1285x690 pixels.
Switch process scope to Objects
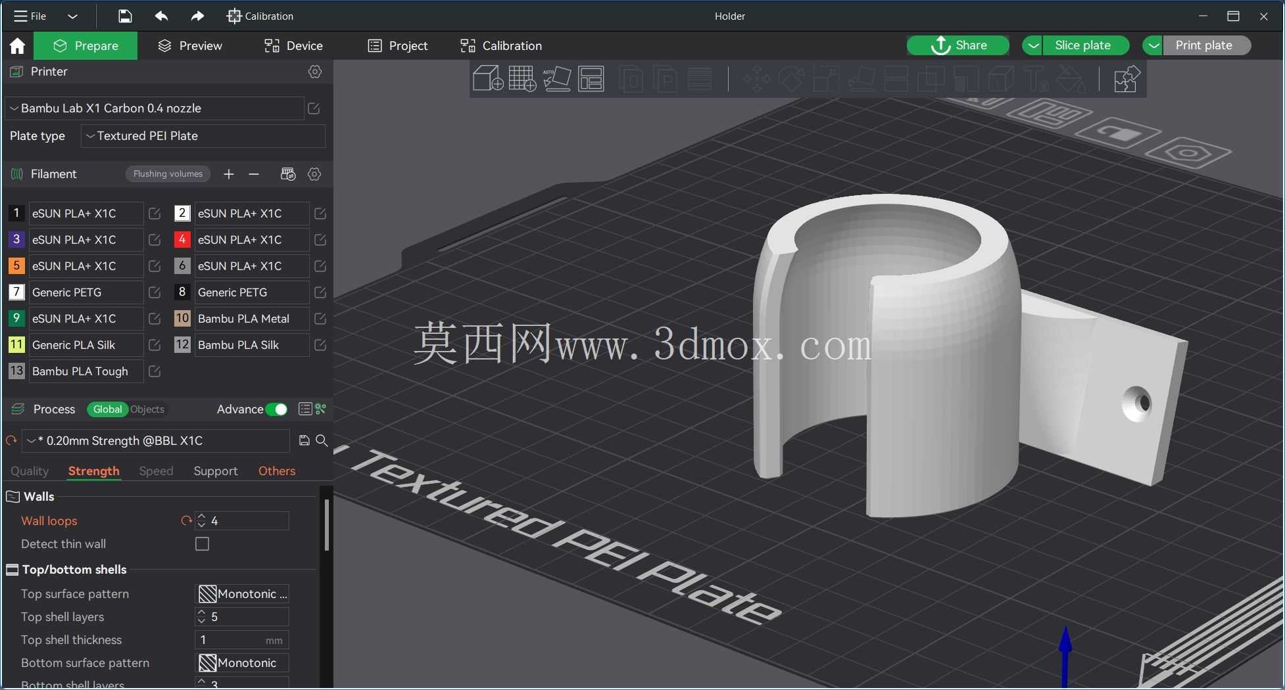(x=147, y=409)
